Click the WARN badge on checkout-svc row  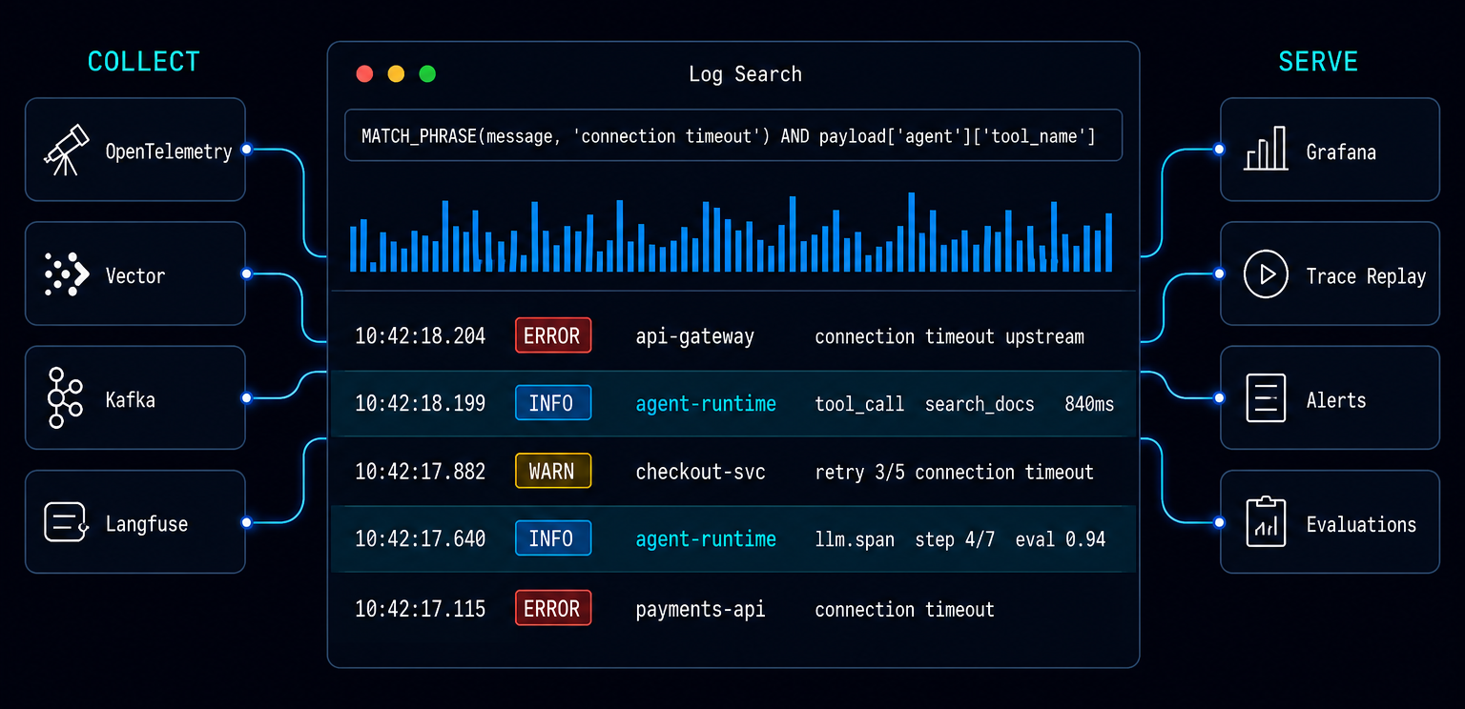pos(553,471)
